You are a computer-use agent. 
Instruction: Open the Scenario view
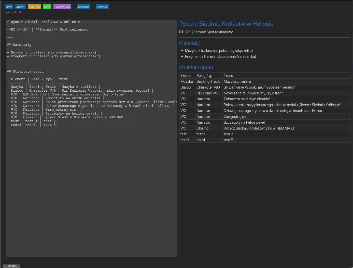[x=83, y=7]
